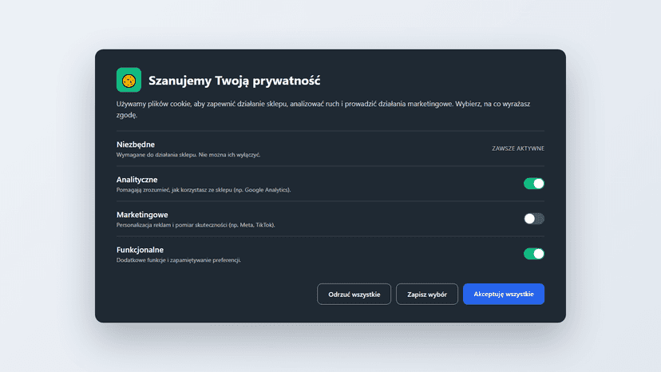Click the Niezbędne category label
The width and height of the screenshot is (661, 372).
[x=136, y=144]
